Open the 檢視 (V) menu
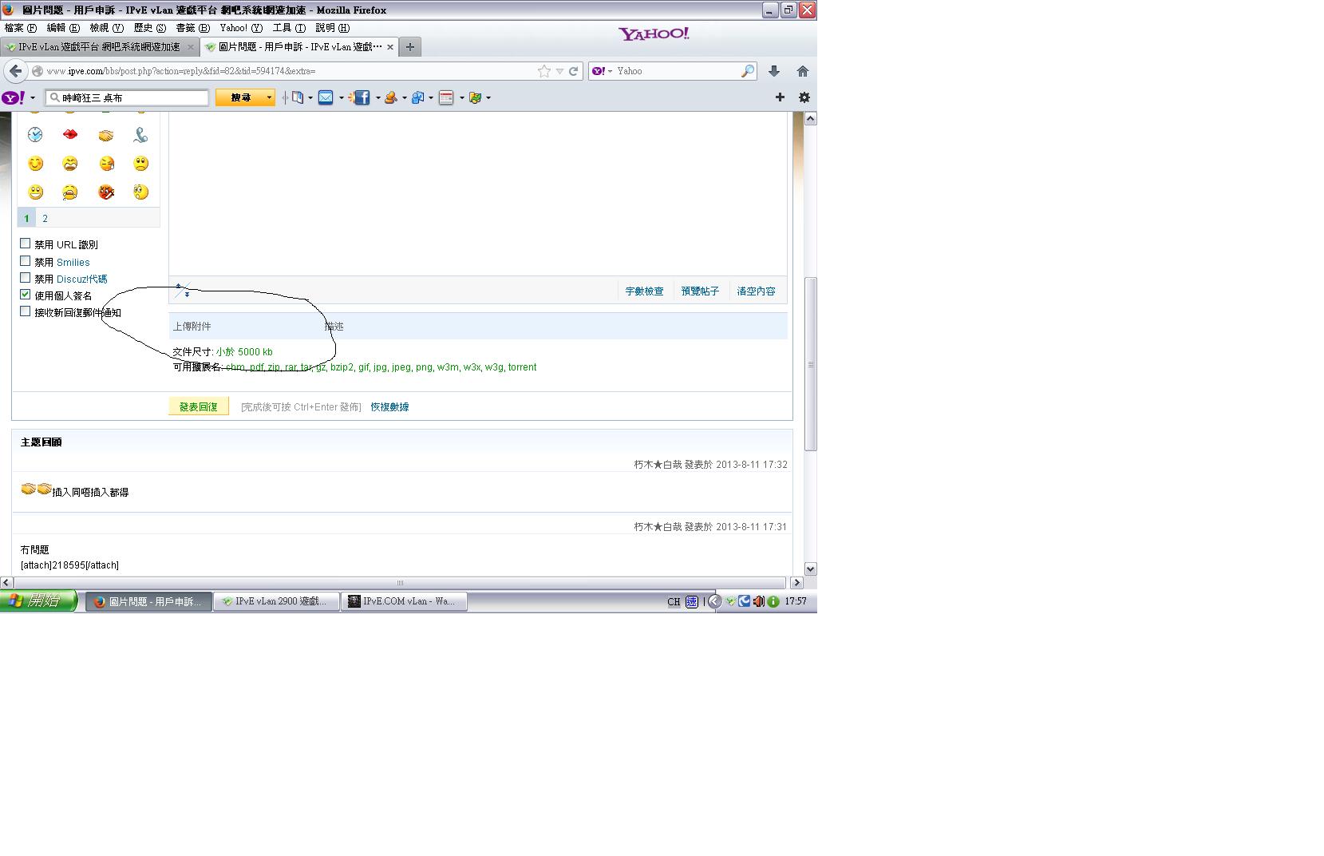The height and width of the screenshot is (856, 1324). click(x=106, y=28)
